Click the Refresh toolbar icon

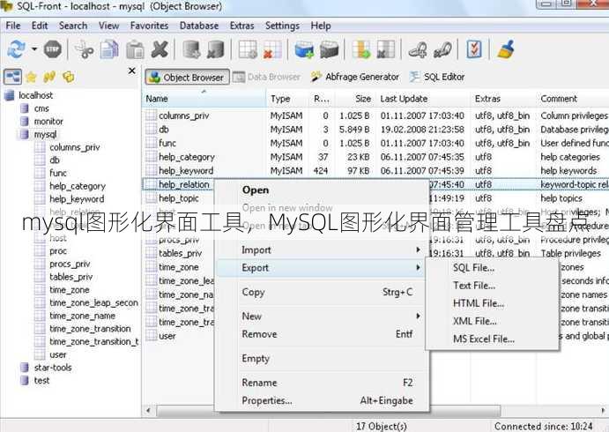click(x=16, y=49)
